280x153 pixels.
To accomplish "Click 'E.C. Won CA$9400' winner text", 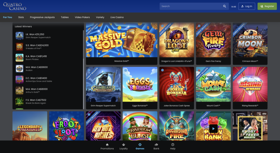I will 36,78.
